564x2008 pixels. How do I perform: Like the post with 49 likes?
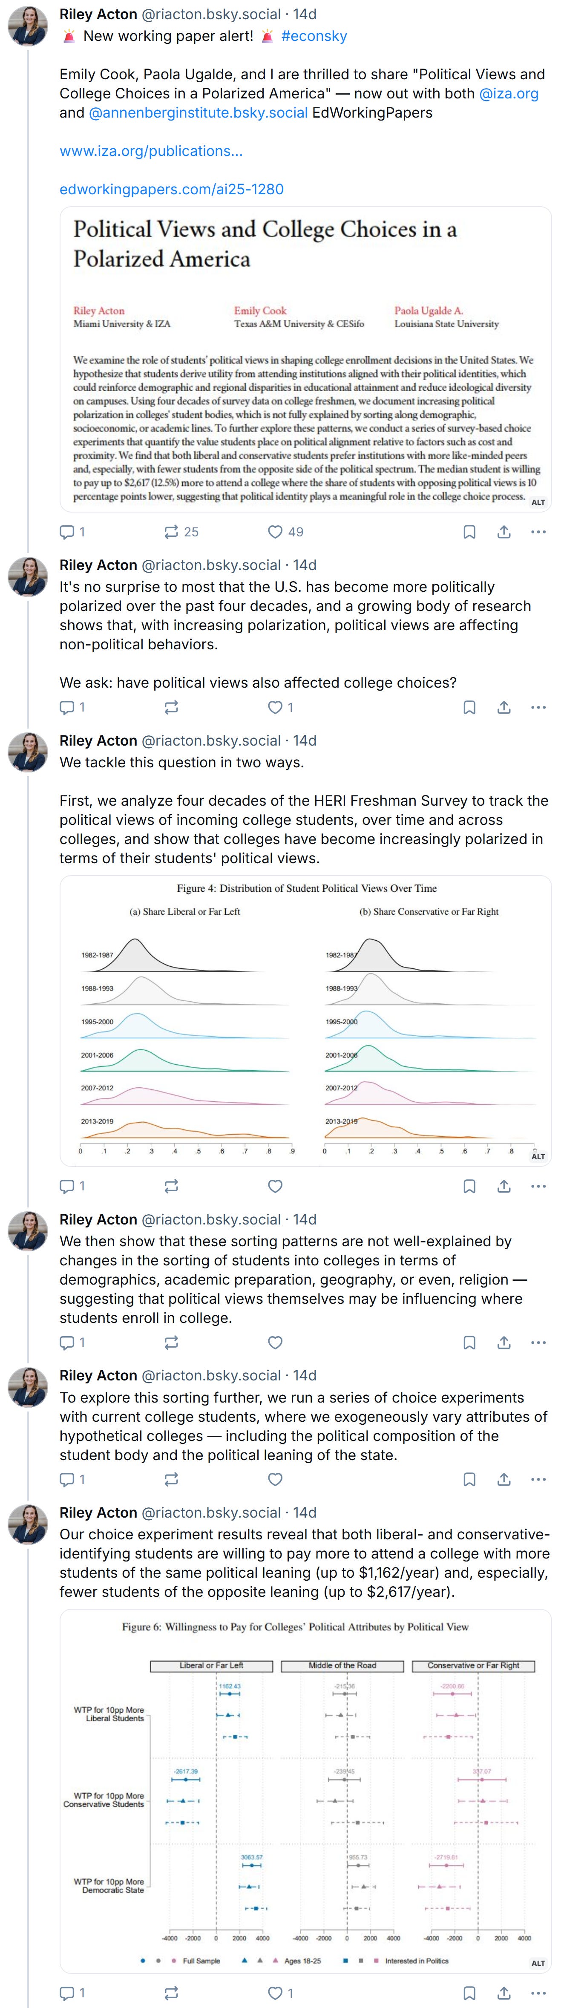point(275,532)
